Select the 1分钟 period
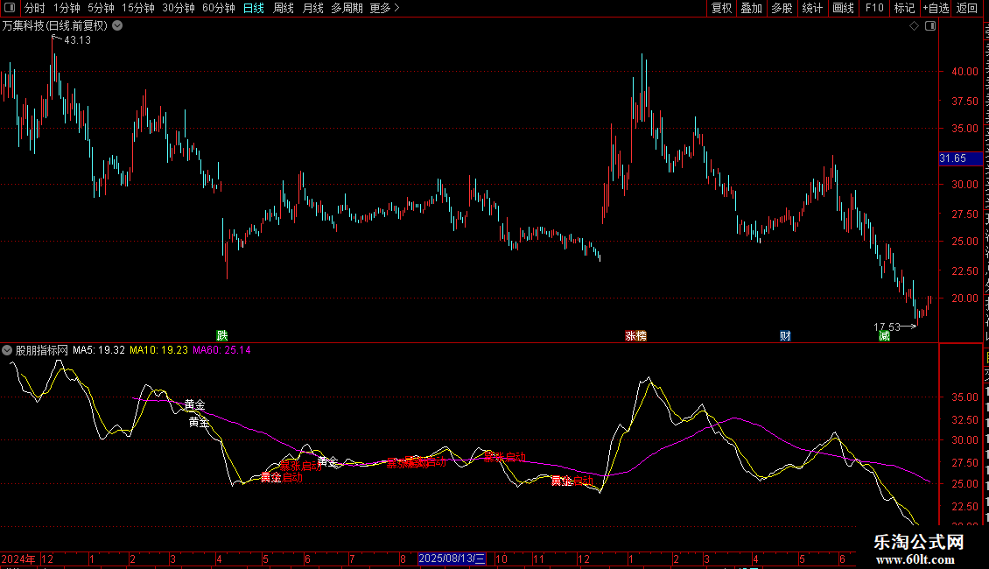The height and width of the screenshot is (569, 989). point(67,8)
